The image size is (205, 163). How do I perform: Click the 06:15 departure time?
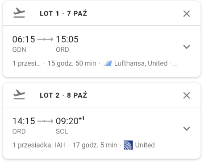point(24,39)
